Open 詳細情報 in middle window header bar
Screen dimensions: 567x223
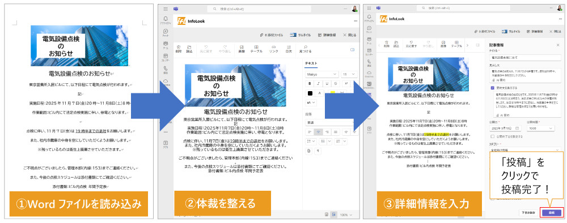(x=327, y=35)
